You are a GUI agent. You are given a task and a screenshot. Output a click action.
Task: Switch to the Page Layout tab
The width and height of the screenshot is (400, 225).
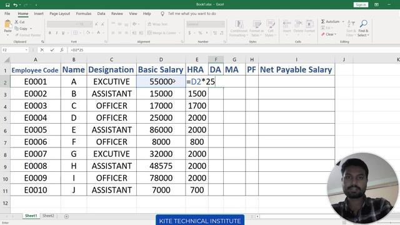60,14
